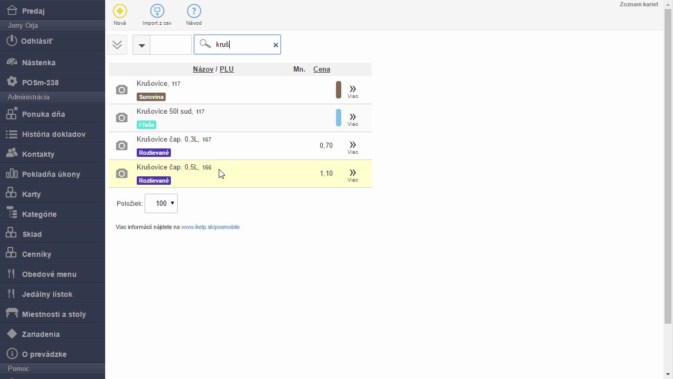Image resolution: width=673 pixels, height=379 pixels.
Task: Open the Návod help icon
Action: tap(193, 11)
